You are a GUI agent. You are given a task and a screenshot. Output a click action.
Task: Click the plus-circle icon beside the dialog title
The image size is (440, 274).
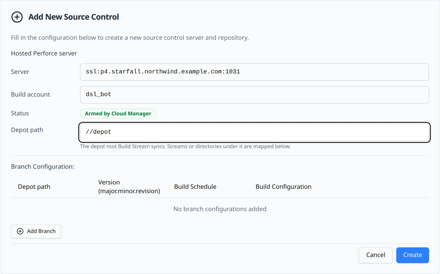(17, 17)
